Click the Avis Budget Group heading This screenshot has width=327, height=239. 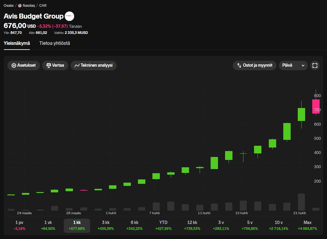[34, 16]
